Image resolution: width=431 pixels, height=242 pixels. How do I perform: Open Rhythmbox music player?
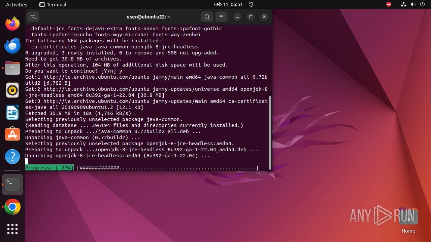12,90
